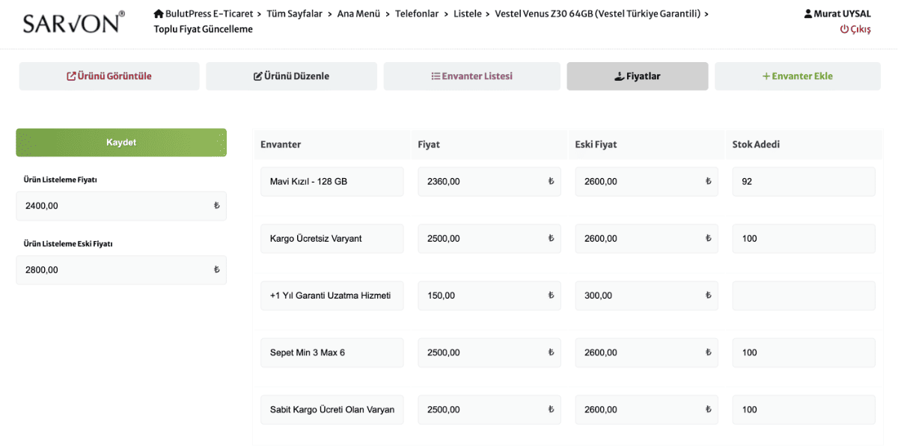Click the Ürün Listeleme Eski Fiyatı input
Viewport: 898px width, 446px height.
(x=116, y=270)
